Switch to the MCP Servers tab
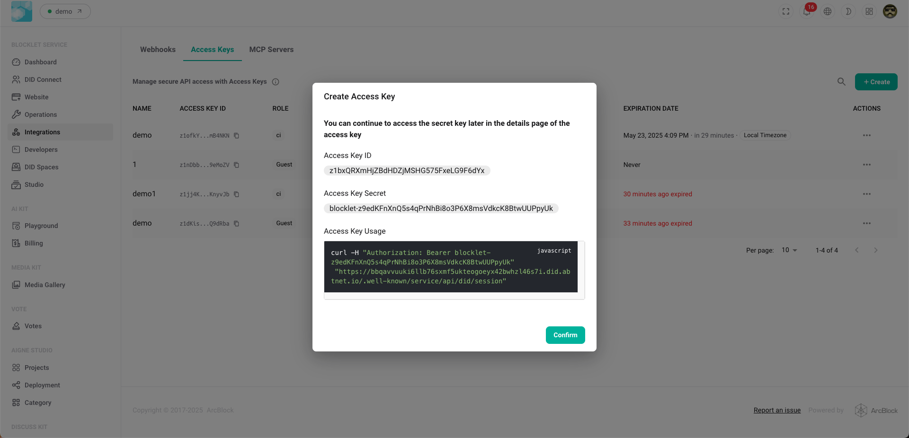909x438 pixels. tap(271, 50)
